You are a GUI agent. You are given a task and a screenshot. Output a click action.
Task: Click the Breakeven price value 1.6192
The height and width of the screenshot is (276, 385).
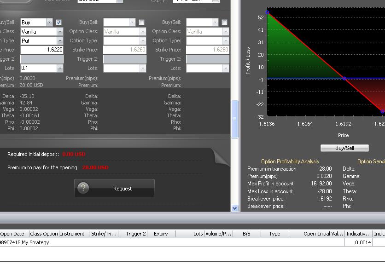324,198
